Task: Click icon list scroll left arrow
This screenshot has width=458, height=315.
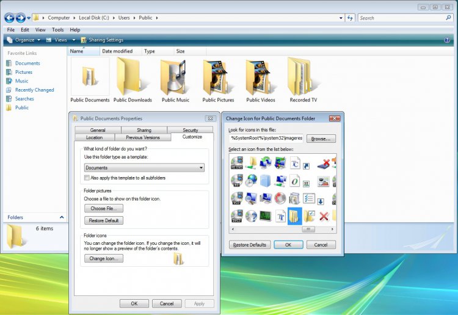Action: point(233,229)
